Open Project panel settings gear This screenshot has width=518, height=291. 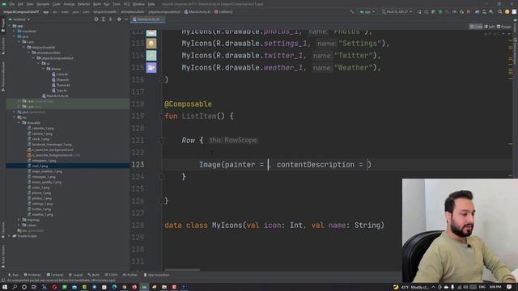(x=119, y=19)
